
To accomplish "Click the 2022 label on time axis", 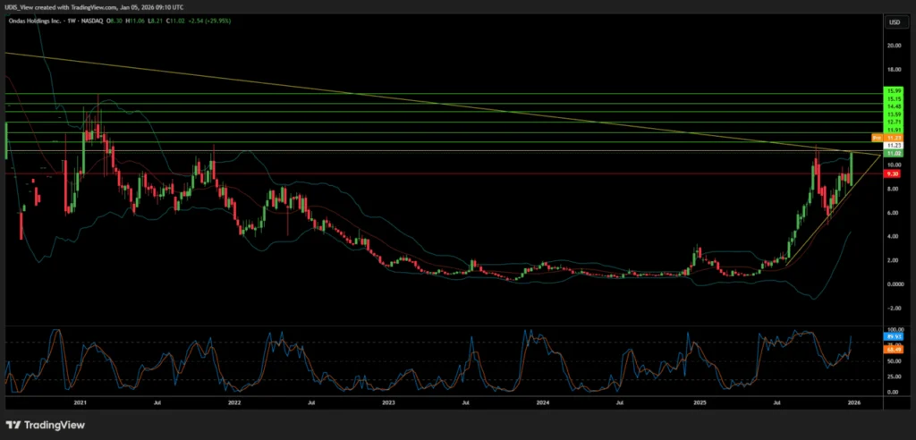I will pos(234,402).
